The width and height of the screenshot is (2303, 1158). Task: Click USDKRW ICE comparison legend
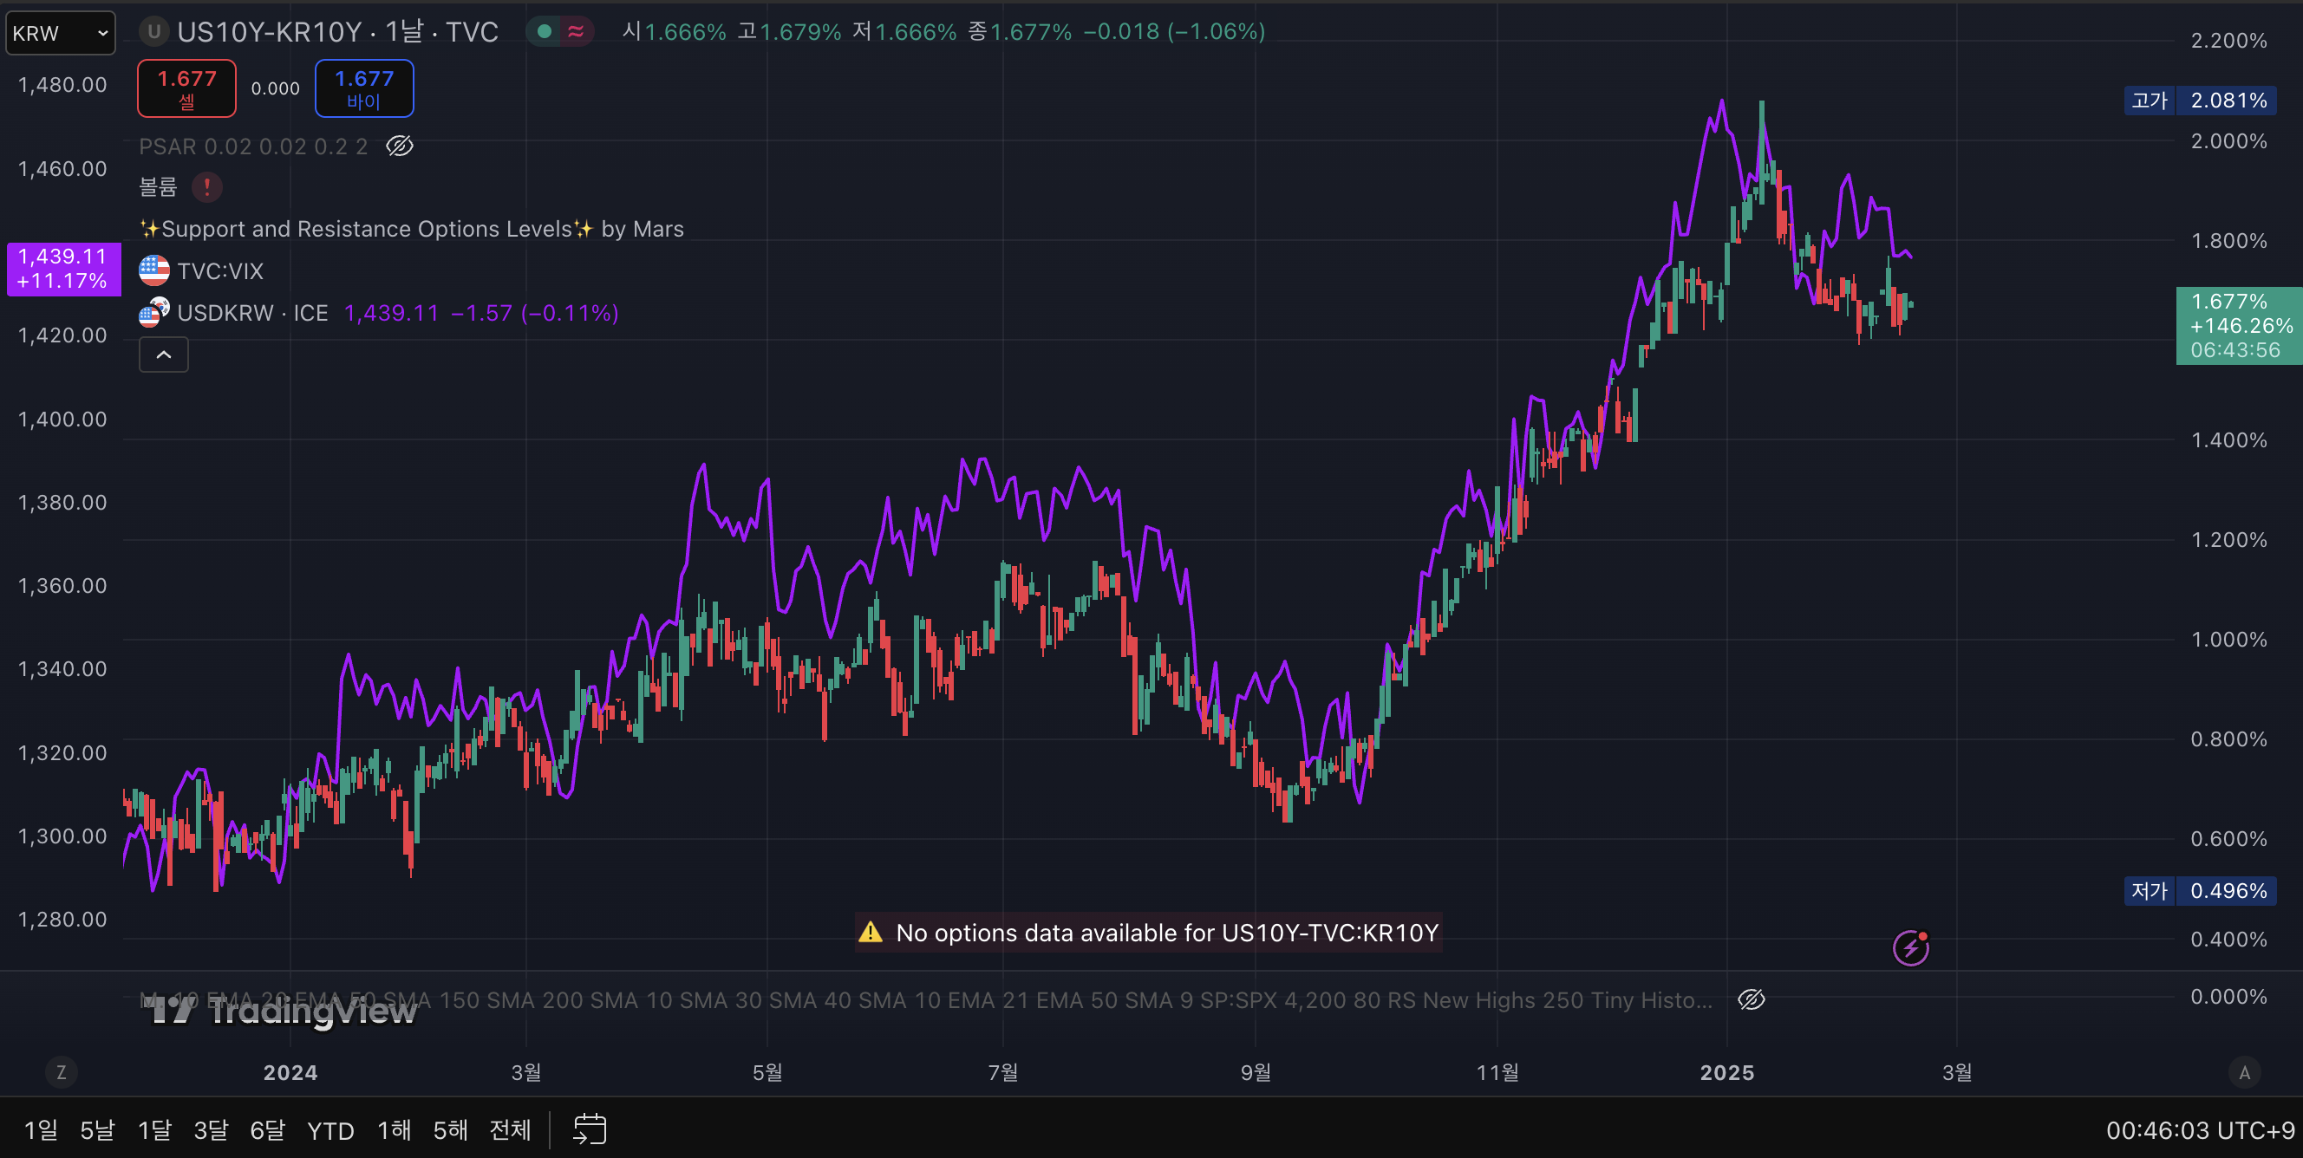[252, 313]
